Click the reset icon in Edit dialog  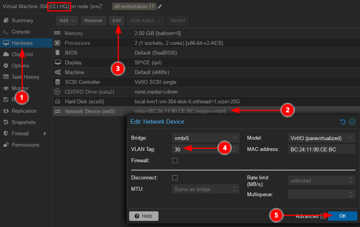[343, 122]
